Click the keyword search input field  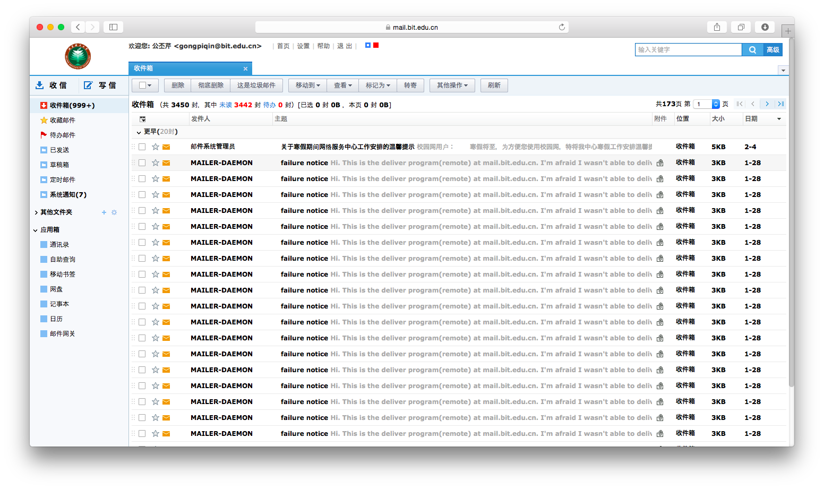point(689,49)
